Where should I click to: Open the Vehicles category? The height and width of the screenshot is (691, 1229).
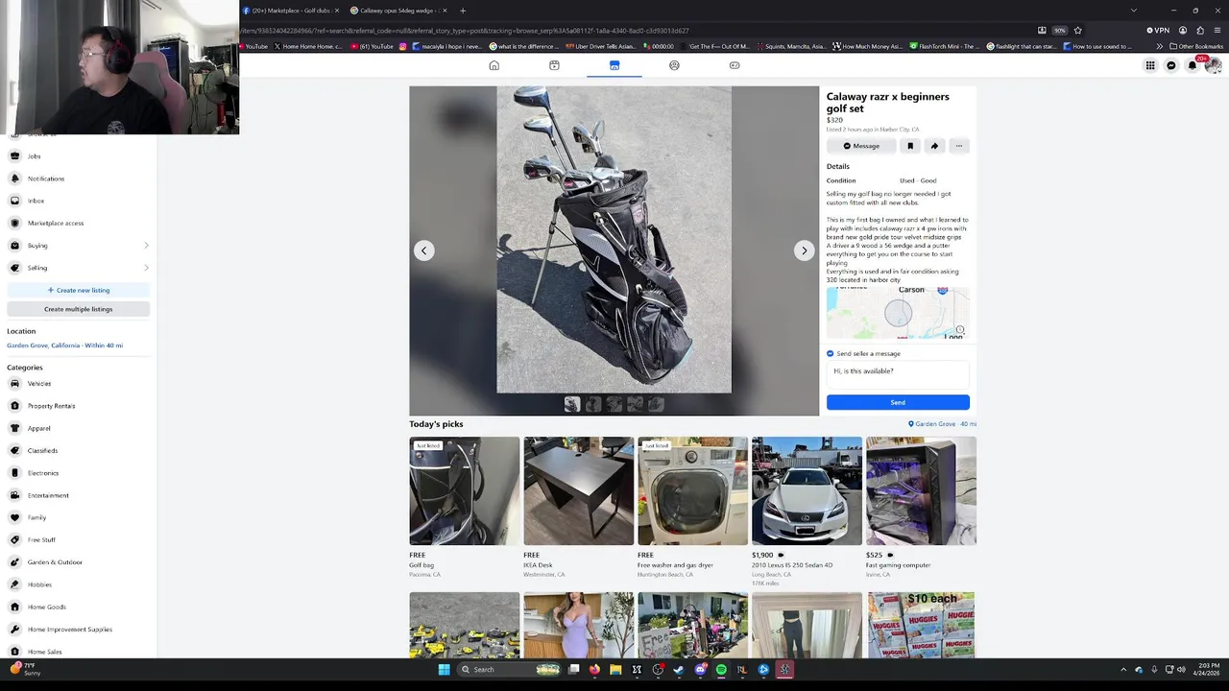pos(79,384)
